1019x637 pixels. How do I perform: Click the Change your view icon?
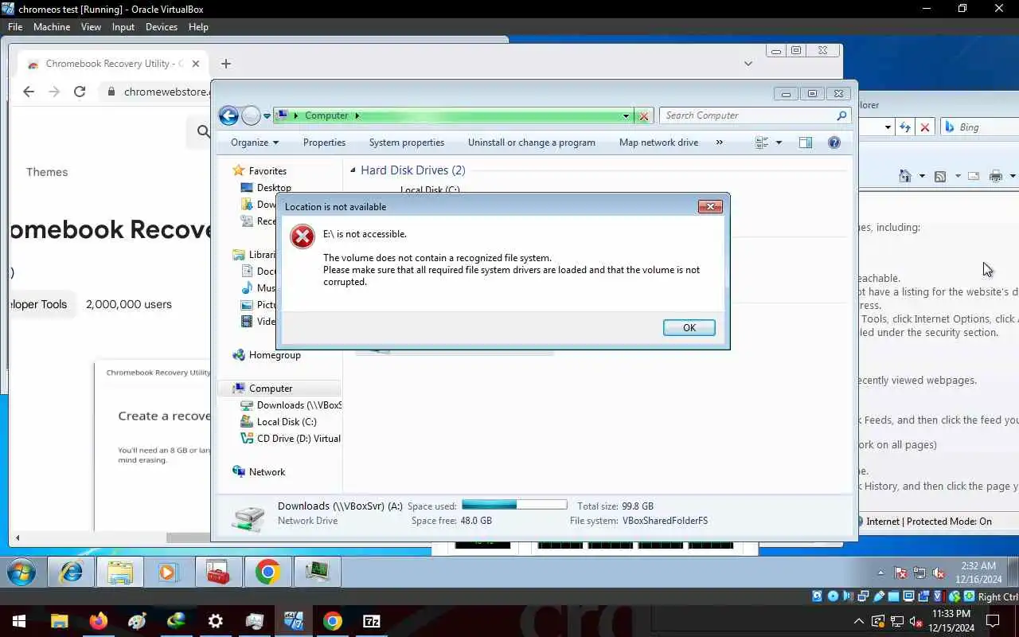tap(762, 143)
